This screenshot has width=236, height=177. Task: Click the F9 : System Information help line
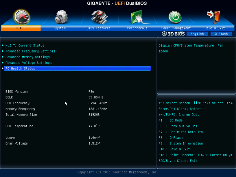[181, 144]
